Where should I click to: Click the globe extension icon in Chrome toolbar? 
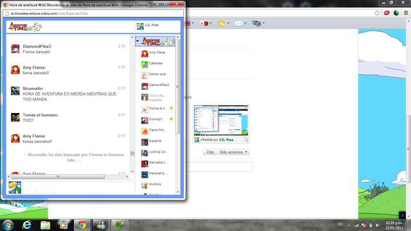click(396, 13)
